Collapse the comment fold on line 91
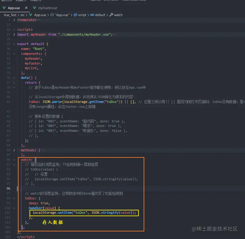 14,164
